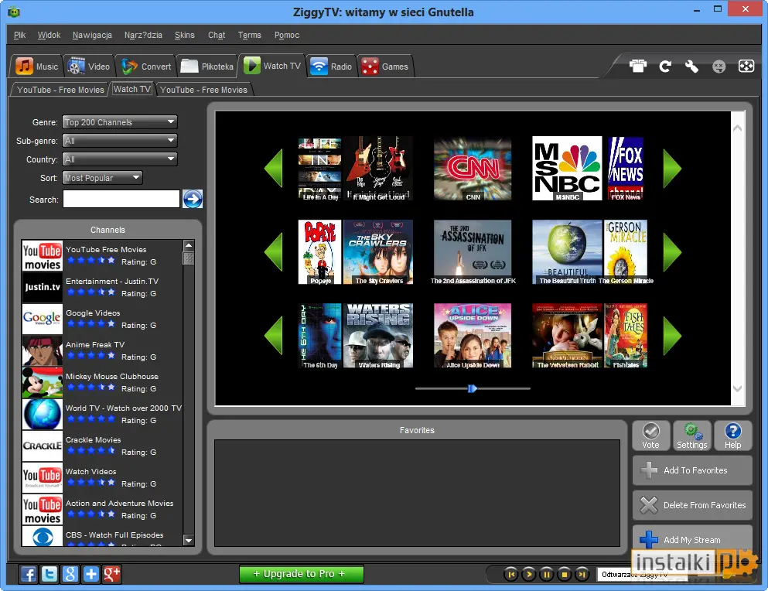Skip to previous track in player

point(510,574)
